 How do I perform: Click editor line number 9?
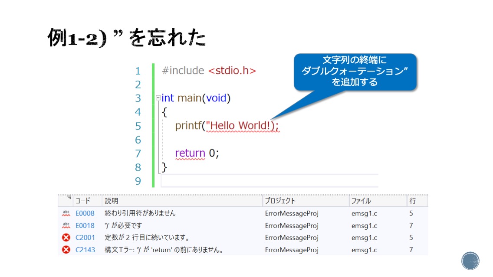coord(138,181)
